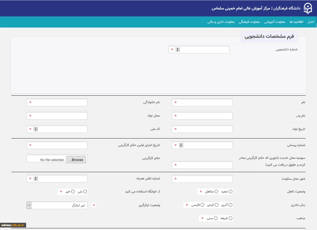Select فارسی as mother tongue
317x230 pixels.
(202, 205)
